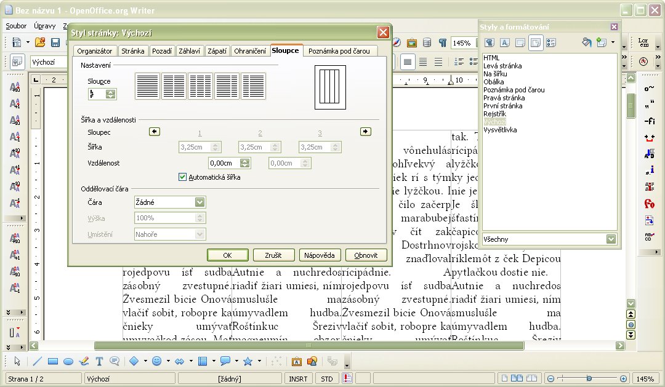Click the Nápověda button
This screenshot has width=665, height=387.
pyautogui.click(x=320, y=255)
